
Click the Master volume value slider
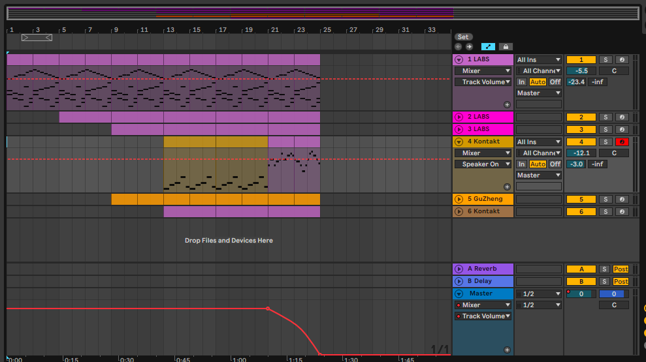click(581, 294)
